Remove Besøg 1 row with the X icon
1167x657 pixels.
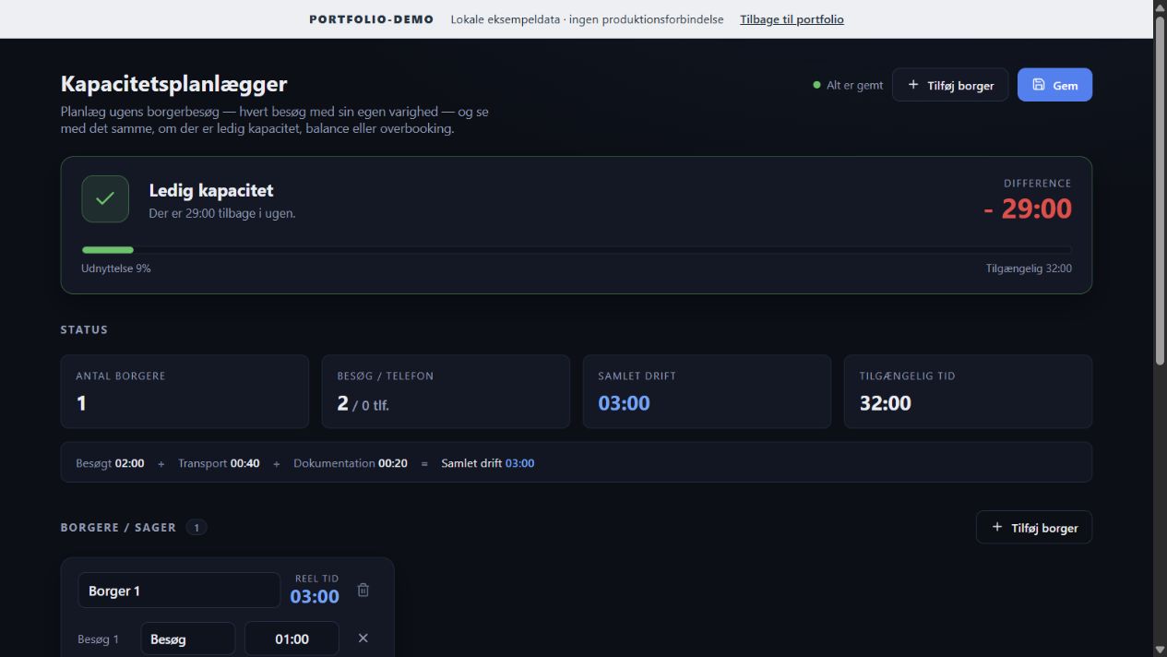[x=363, y=639]
